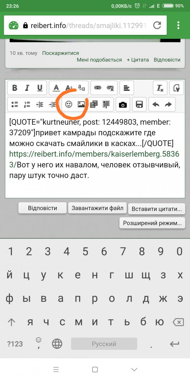Tap the number 5 key
This screenshot has height=381, width=190.
point(85,252)
